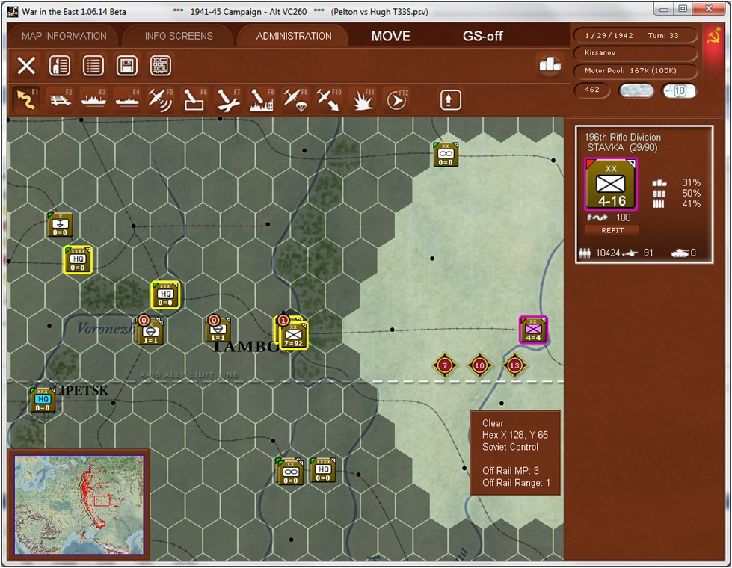Select bomb city mode icon F8

tap(262, 99)
